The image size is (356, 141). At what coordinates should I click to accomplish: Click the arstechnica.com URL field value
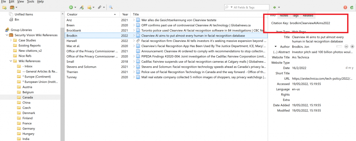pyautogui.click(x=323, y=79)
